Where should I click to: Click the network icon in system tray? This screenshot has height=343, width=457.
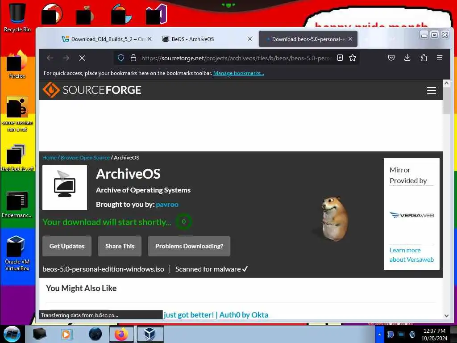401,334
